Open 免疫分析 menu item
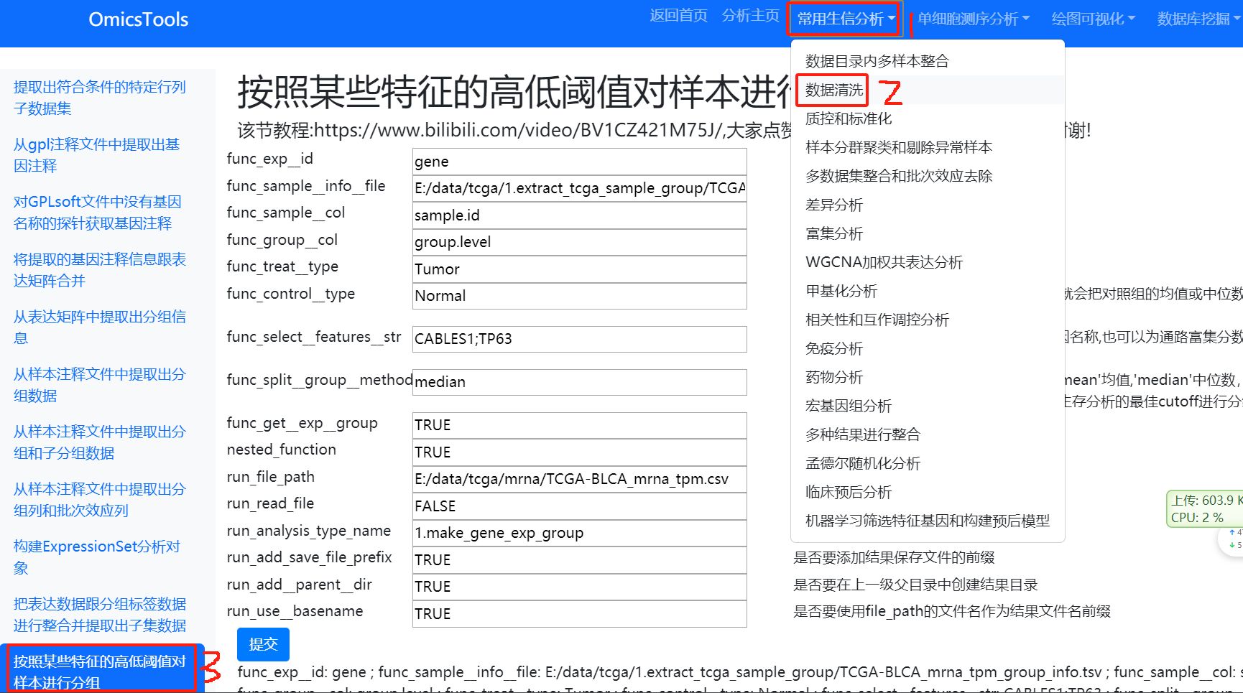 click(928, 348)
